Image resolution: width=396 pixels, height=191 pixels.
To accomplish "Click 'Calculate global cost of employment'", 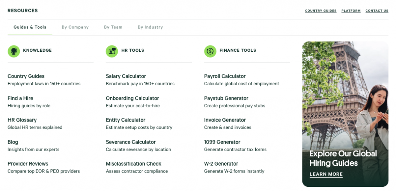I will [x=241, y=84].
